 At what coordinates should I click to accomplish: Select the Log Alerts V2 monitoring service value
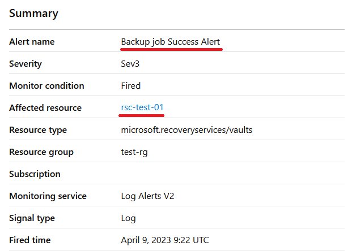pyautogui.click(x=147, y=196)
